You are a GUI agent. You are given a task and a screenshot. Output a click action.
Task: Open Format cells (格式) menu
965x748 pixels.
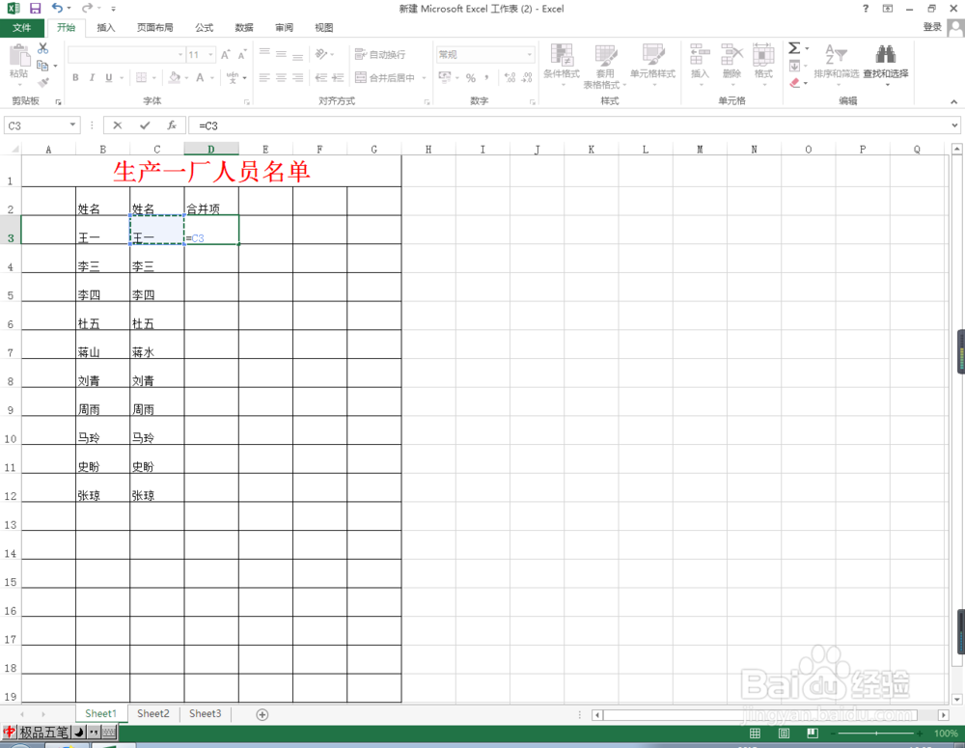tap(763, 64)
